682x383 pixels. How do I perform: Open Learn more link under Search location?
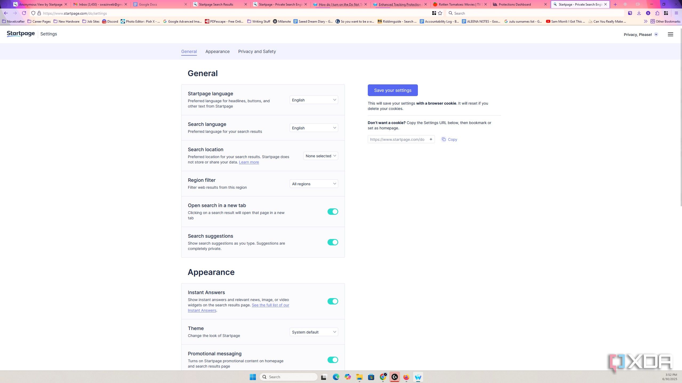point(249,162)
